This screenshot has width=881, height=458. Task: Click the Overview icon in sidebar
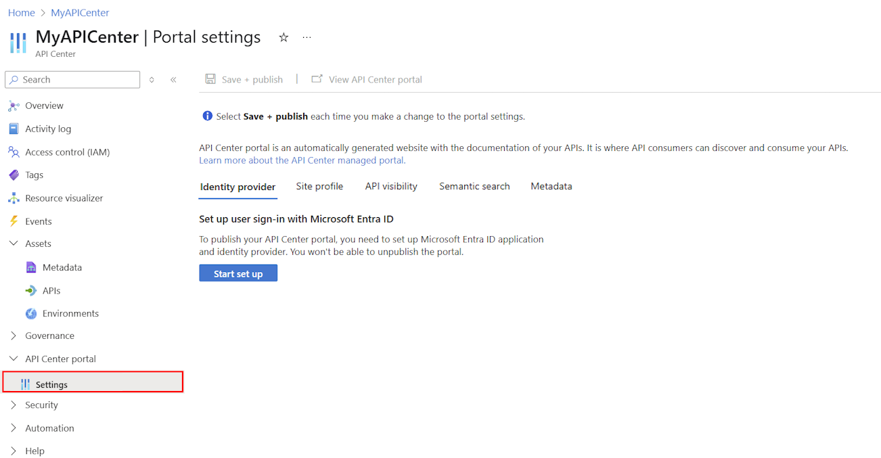(x=14, y=106)
